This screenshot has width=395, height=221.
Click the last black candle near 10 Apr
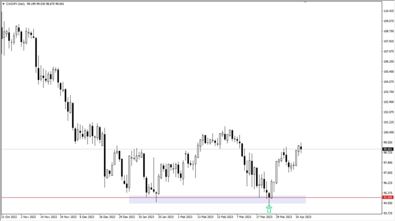[x=301, y=148]
